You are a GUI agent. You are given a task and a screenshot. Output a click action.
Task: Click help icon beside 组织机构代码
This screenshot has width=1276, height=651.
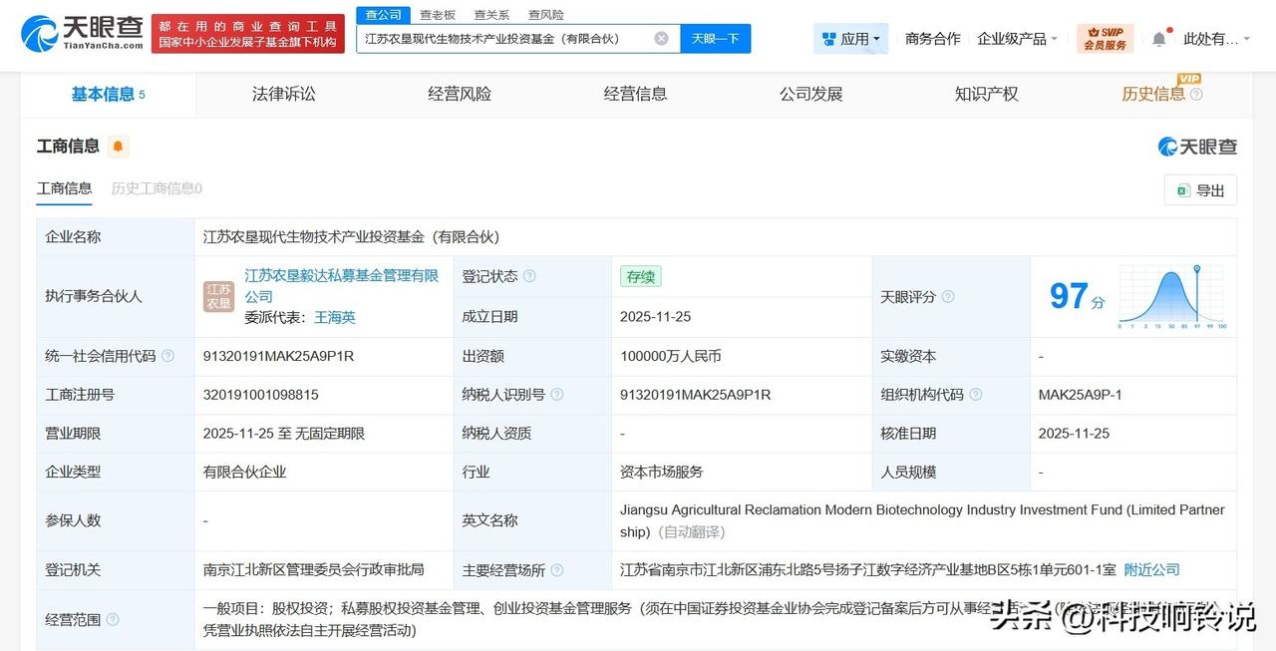[976, 395]
